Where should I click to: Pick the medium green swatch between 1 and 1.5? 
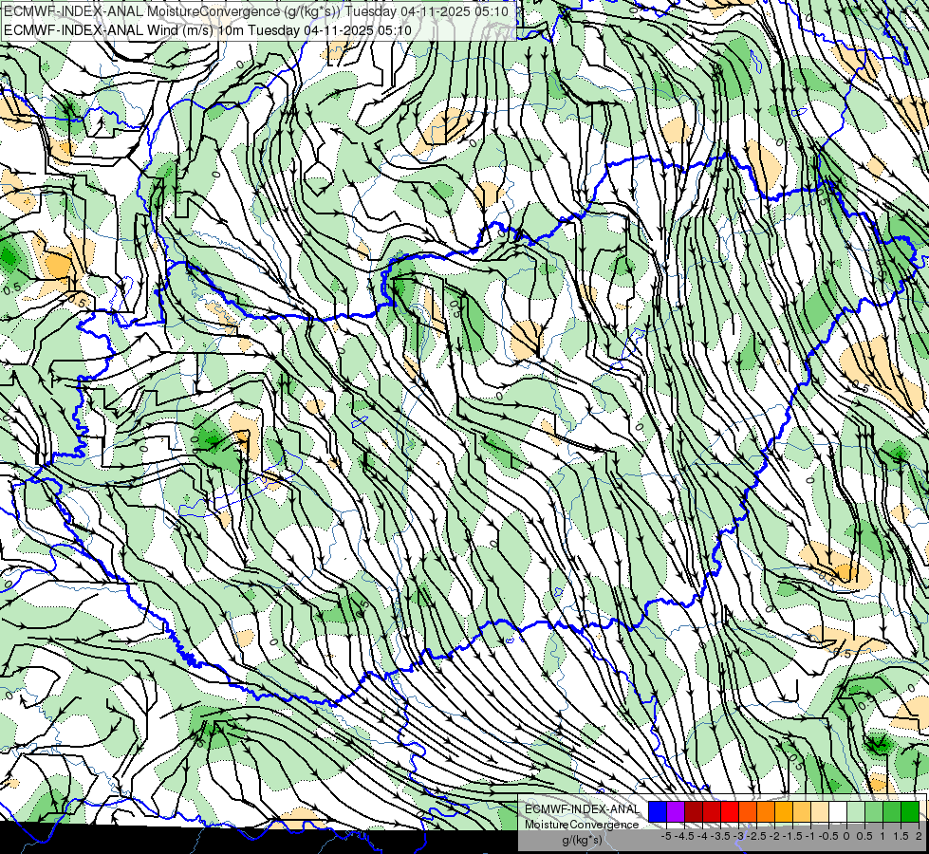pyautogui.click(x=892, y=811)
